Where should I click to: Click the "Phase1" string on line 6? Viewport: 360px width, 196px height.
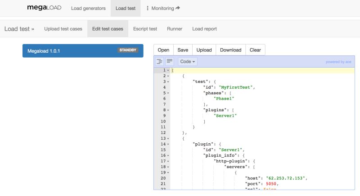tap(224, 99)
